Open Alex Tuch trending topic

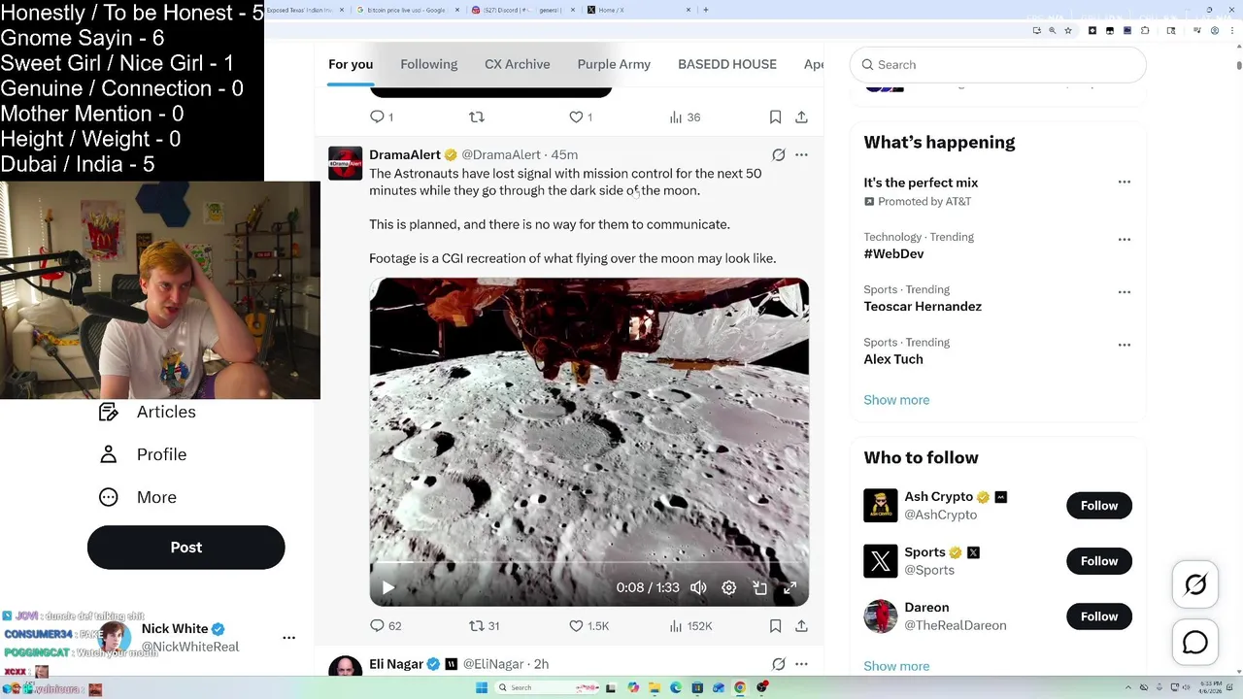893,359
